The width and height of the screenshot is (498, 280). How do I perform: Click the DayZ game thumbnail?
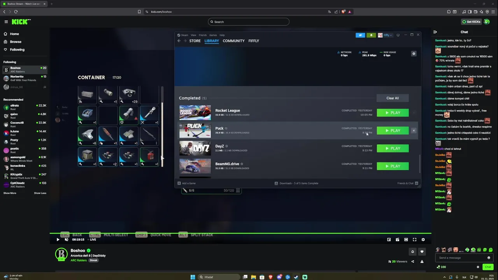tap(195, 148)
